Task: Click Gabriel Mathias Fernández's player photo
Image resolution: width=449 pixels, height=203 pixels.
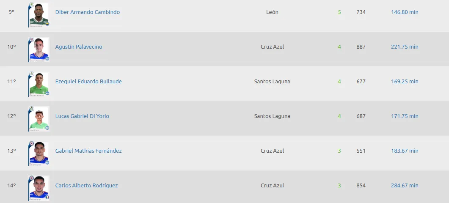Action: point(39,153)
